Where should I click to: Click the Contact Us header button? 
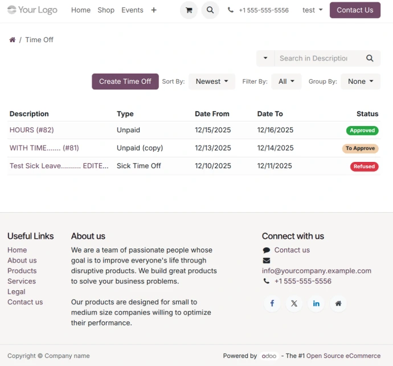click(355, 10)
